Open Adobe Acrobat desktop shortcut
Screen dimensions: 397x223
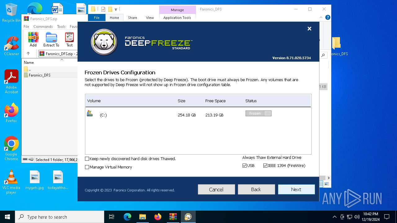(x=11, y=82)
